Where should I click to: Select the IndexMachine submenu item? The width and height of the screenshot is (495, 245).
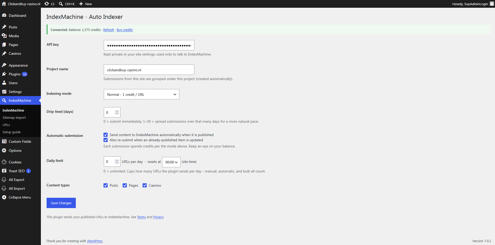[x=13, y=110]
